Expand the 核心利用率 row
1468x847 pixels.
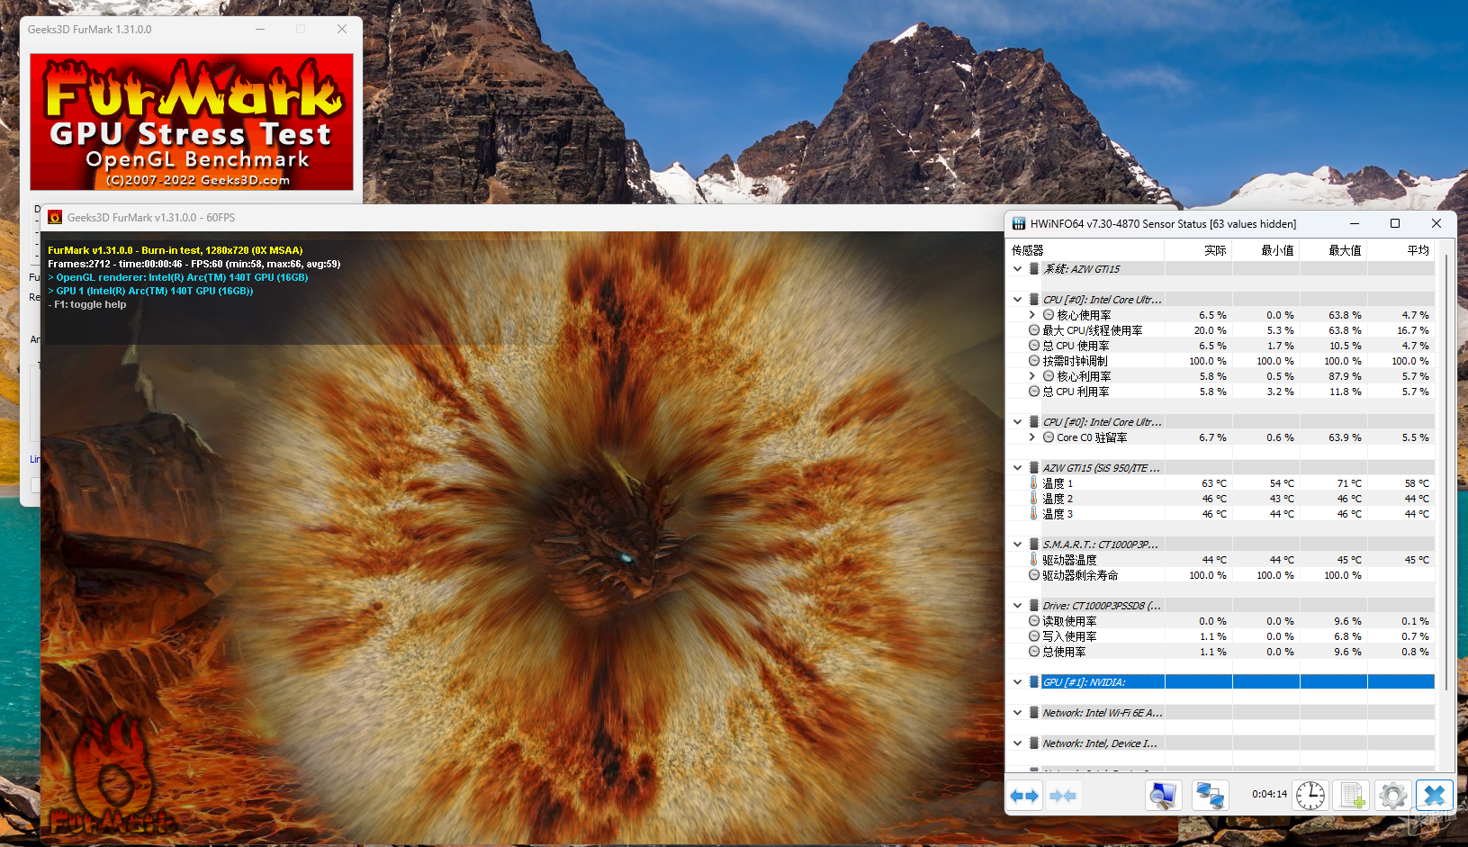pos(1032,376)
